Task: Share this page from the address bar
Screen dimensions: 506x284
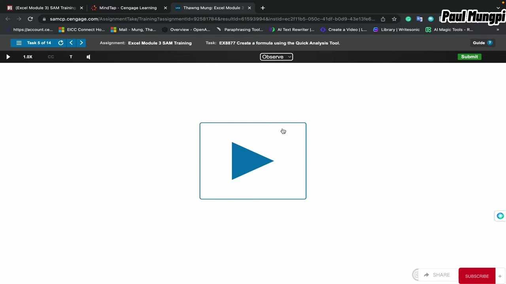Action: 383,19
